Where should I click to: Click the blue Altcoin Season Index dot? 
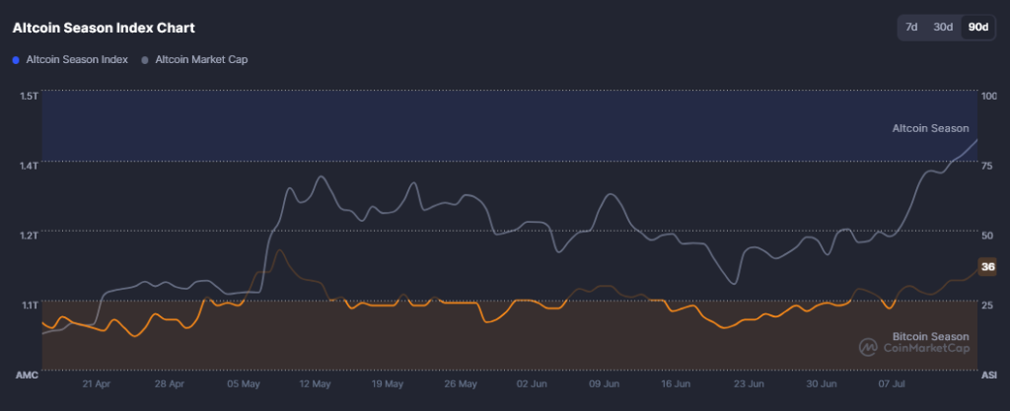pos(16,60)
